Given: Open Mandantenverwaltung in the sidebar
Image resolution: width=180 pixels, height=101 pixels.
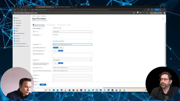Looking at the screenshot, I should [x=20, y=44].
